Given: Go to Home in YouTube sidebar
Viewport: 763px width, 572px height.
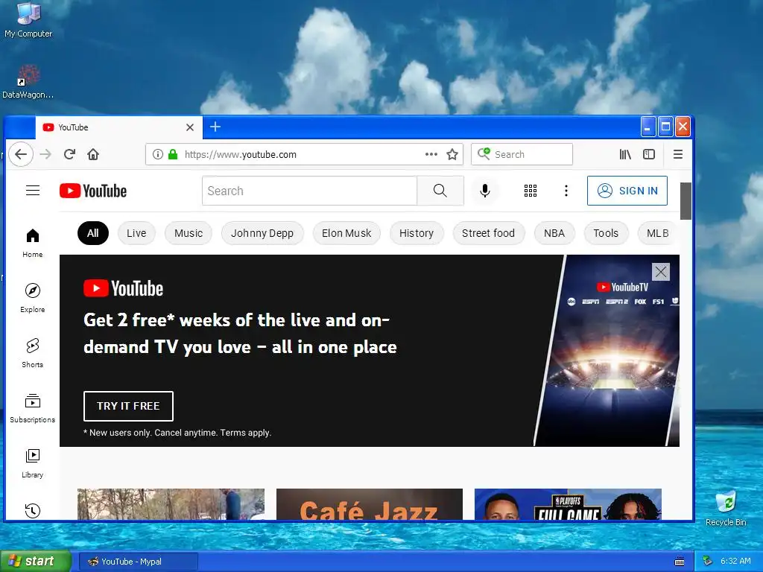Looking at the screenshot, I should 33,243.
